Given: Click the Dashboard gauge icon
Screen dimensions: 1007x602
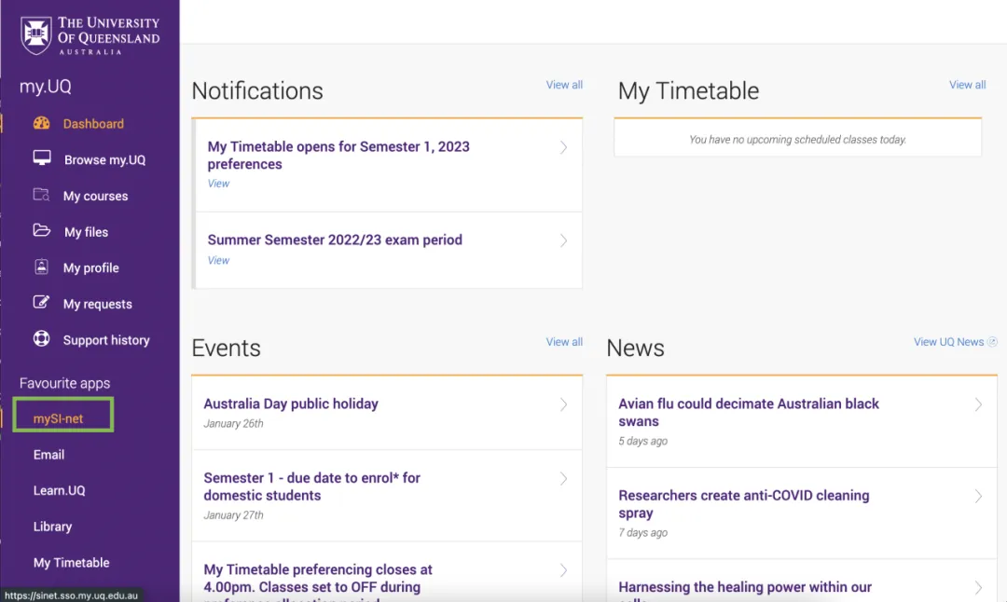Looking at the screenshot, I should click(42, 123).
